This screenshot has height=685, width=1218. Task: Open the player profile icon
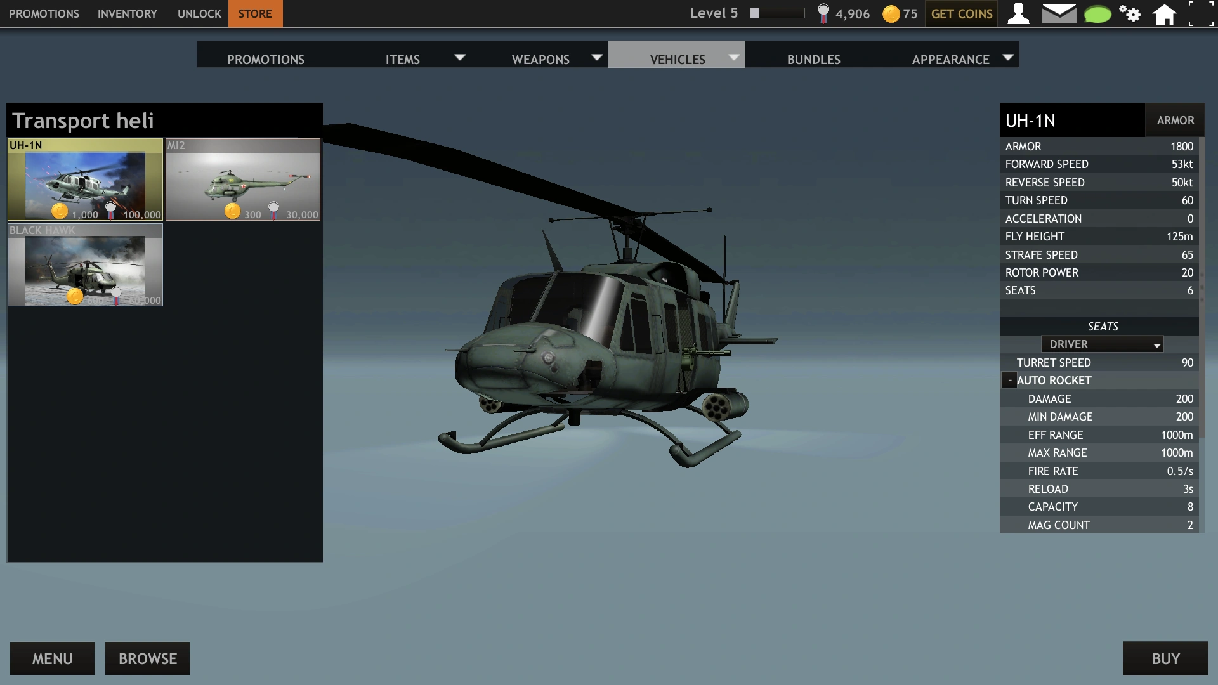[1018, 13]
